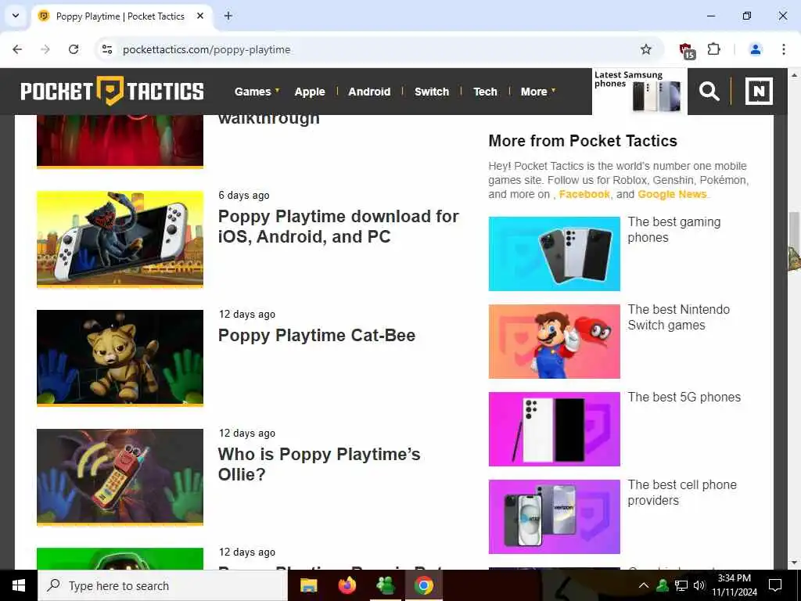Open the red shield extension with badge 15
The height and width of the screenshot is (601, 801).
click(686, 51)
